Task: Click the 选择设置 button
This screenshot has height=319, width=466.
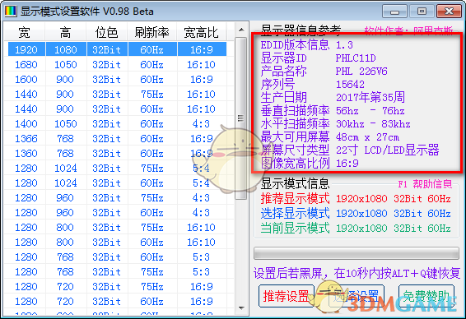Action: click(x=356, y=296)
